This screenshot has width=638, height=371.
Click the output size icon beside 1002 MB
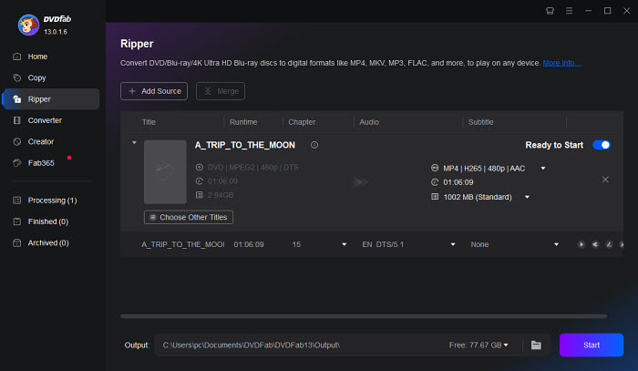[435, 197]
